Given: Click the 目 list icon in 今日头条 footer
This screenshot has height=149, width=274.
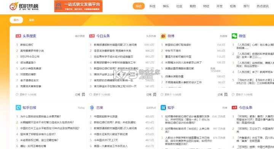Looking at the screenshot, I should (x=155, y=94).
